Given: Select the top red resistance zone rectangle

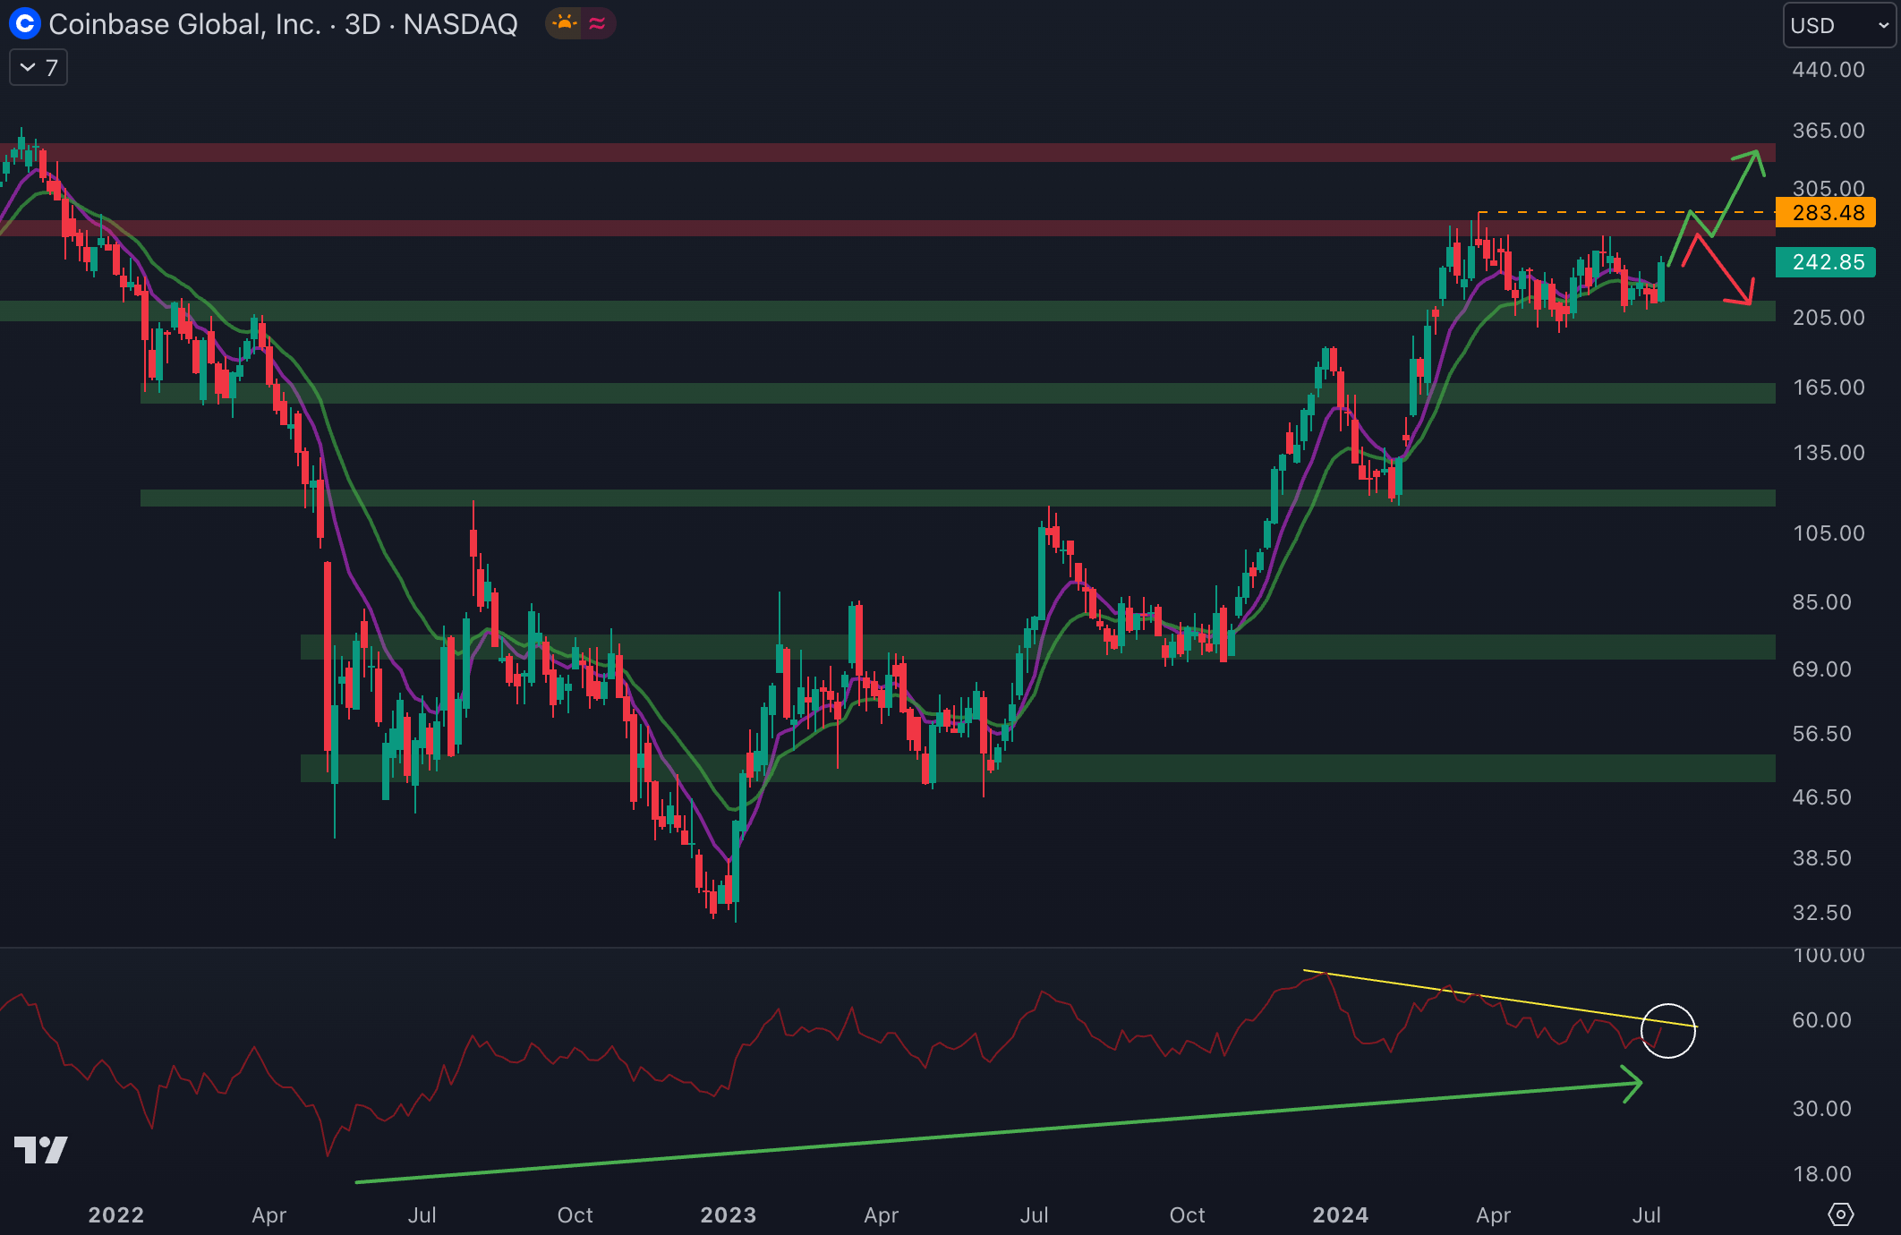Looking at the screenshot, I should coord(895,152).
